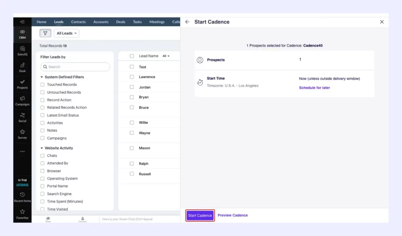
Task: Check Related Records Action filter
Action: coord(42,107)
